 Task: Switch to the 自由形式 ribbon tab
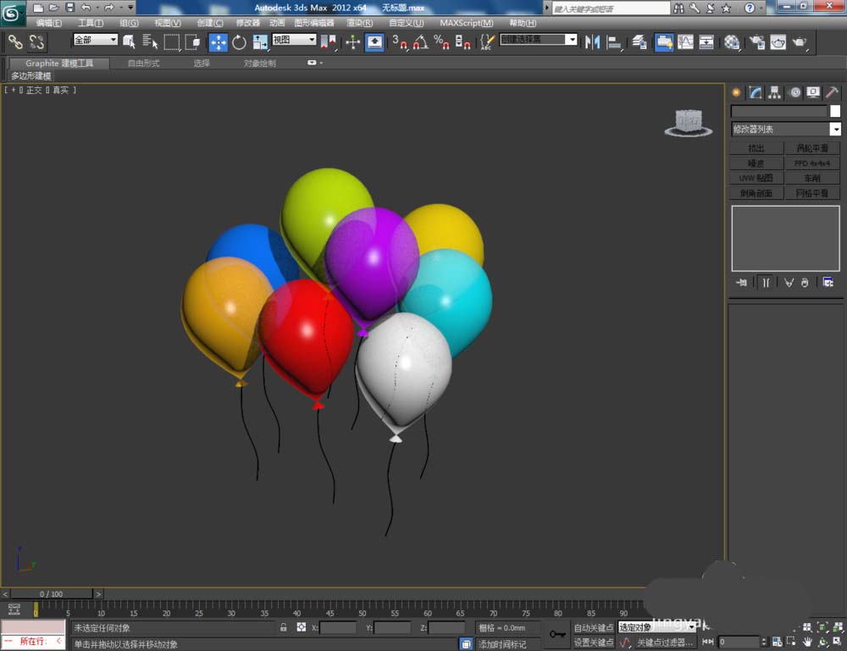click(x=143, y=63)
